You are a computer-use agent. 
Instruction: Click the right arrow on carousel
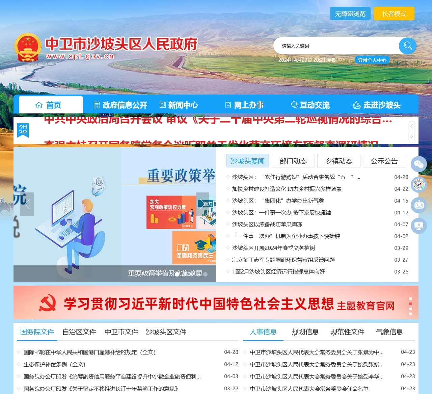[x=202, y=204]
